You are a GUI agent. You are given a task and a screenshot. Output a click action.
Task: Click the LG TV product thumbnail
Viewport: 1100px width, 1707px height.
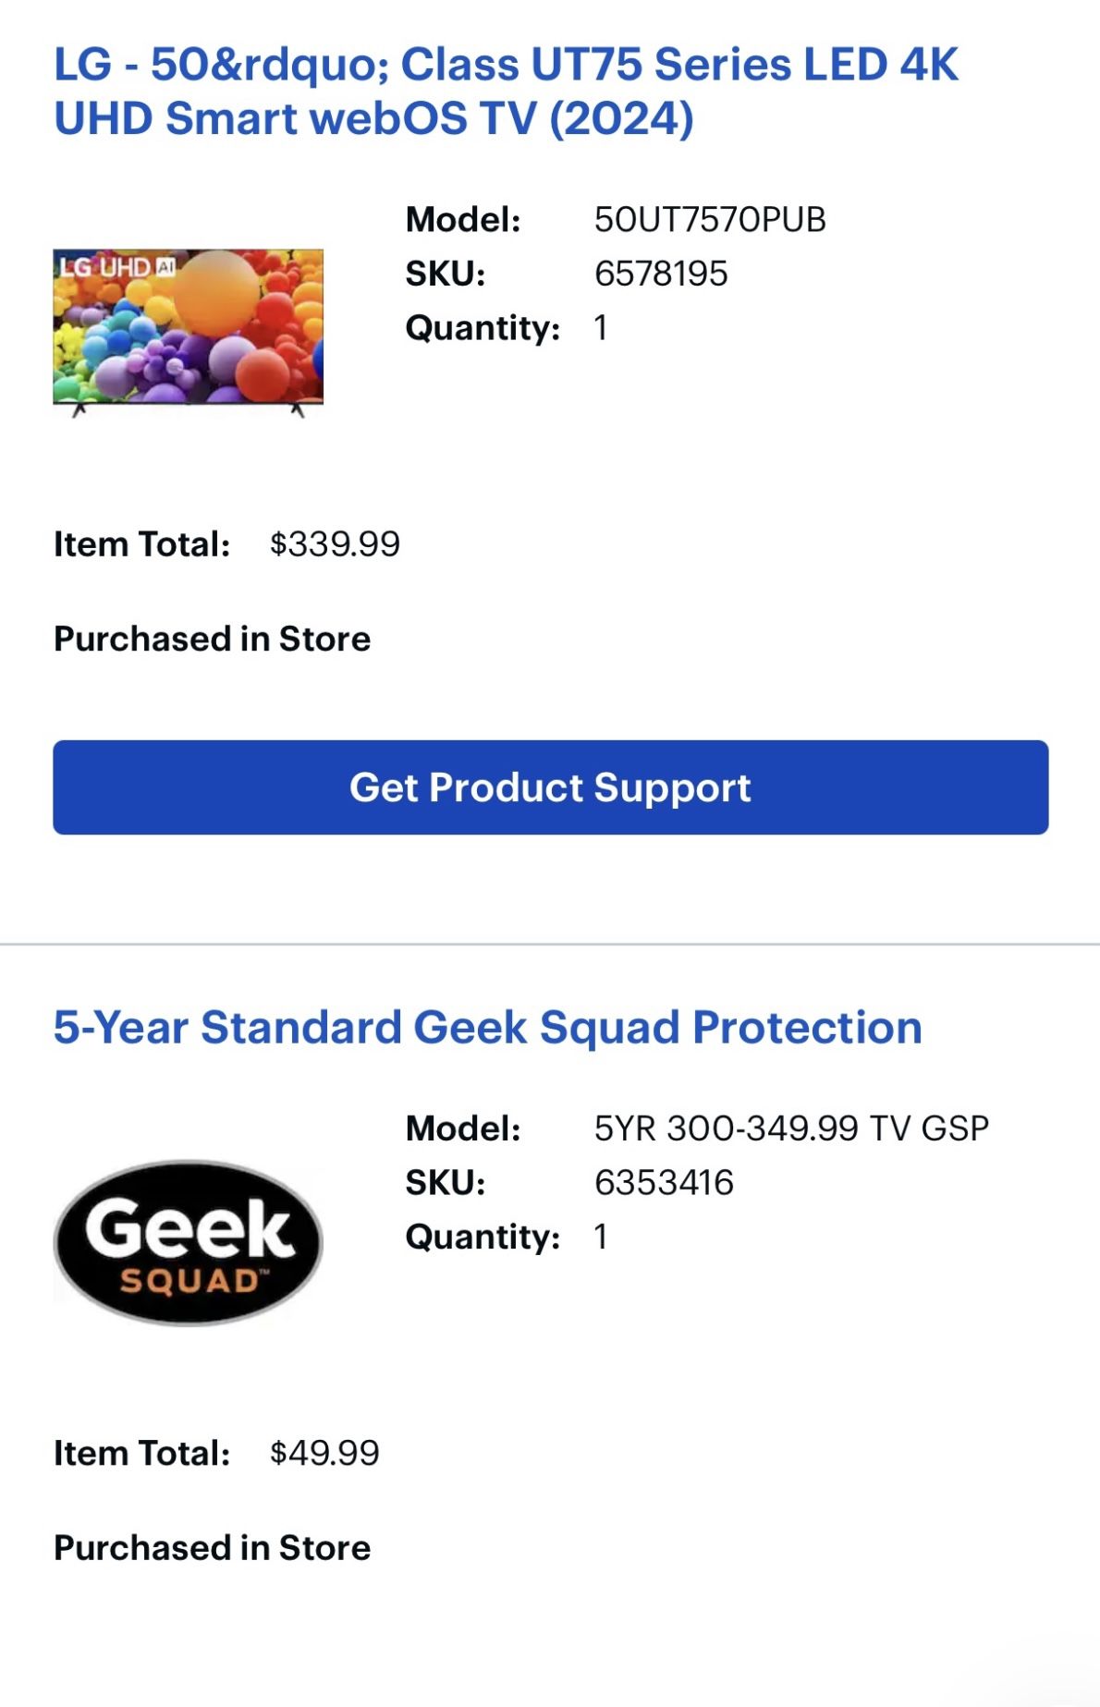click(x=188, y=330)
